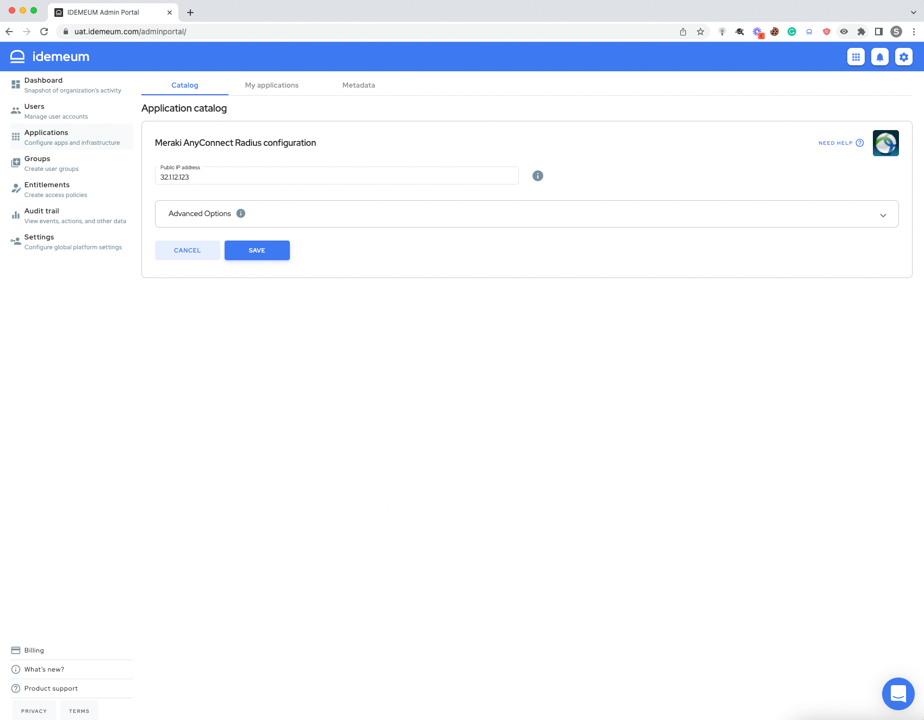Click the What's new info icon
The image size is (924, 720).
point(16,669)
